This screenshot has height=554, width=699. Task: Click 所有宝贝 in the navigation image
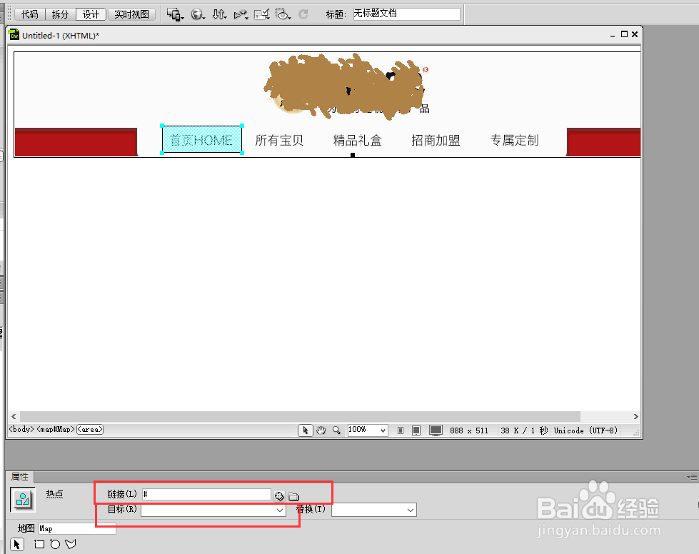(279, 141)
